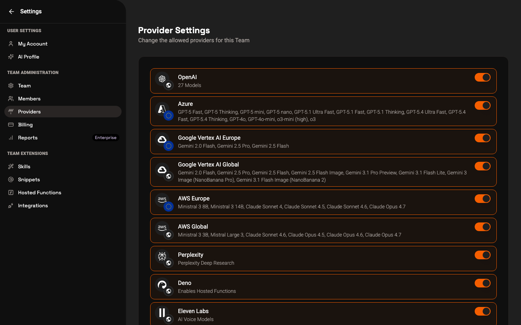This screenshot has height=325, width=521.
Task: Select Members in the sidebar
Action: [63, 99]
